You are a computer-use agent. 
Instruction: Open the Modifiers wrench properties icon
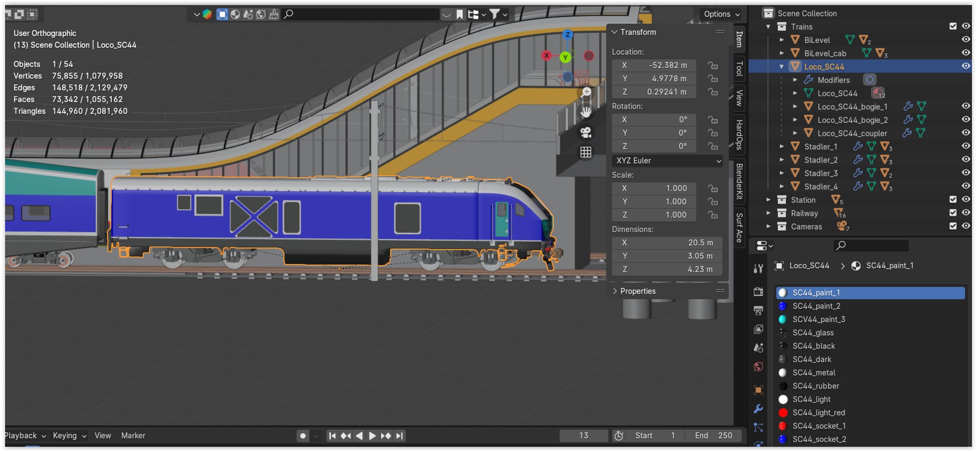(x=758, y=409)
